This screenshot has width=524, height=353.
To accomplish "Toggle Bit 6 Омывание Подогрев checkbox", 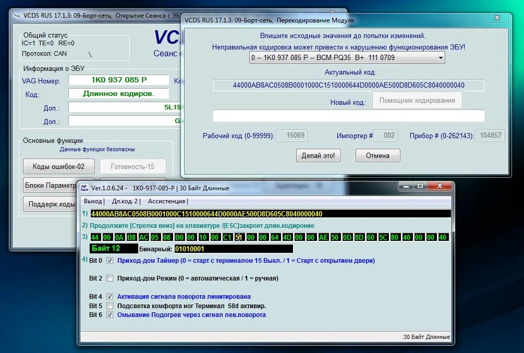I will point(109,315).
